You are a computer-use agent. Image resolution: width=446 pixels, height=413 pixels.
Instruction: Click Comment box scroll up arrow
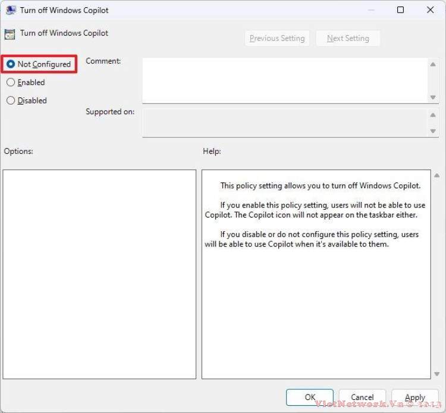click(433, 65)
